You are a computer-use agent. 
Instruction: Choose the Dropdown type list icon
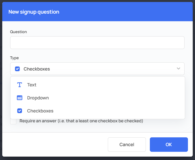tap(19, 98)
